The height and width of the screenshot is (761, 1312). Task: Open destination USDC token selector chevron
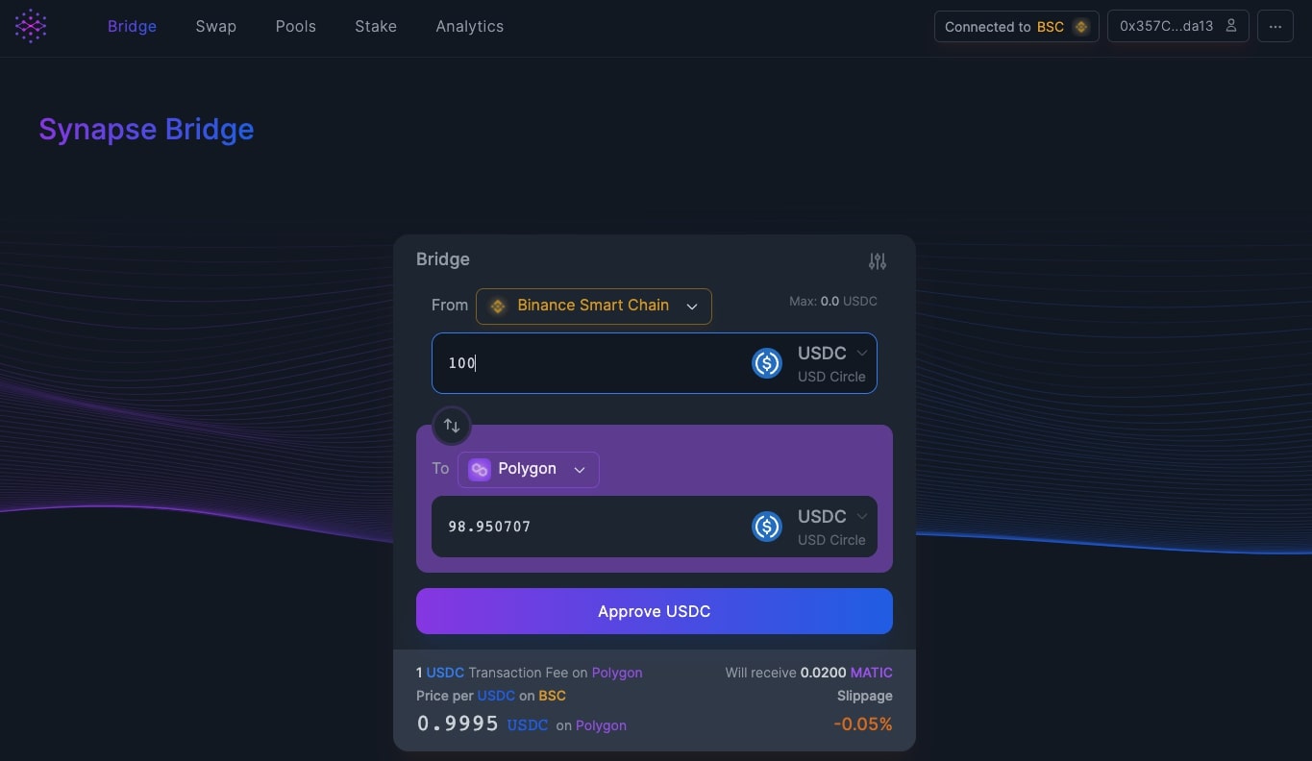862,516
